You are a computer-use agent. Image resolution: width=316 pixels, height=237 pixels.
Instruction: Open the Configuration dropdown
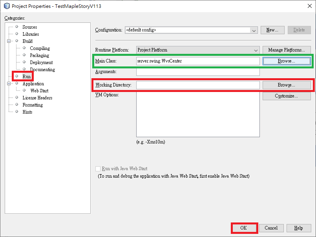(x=191, y=30)
